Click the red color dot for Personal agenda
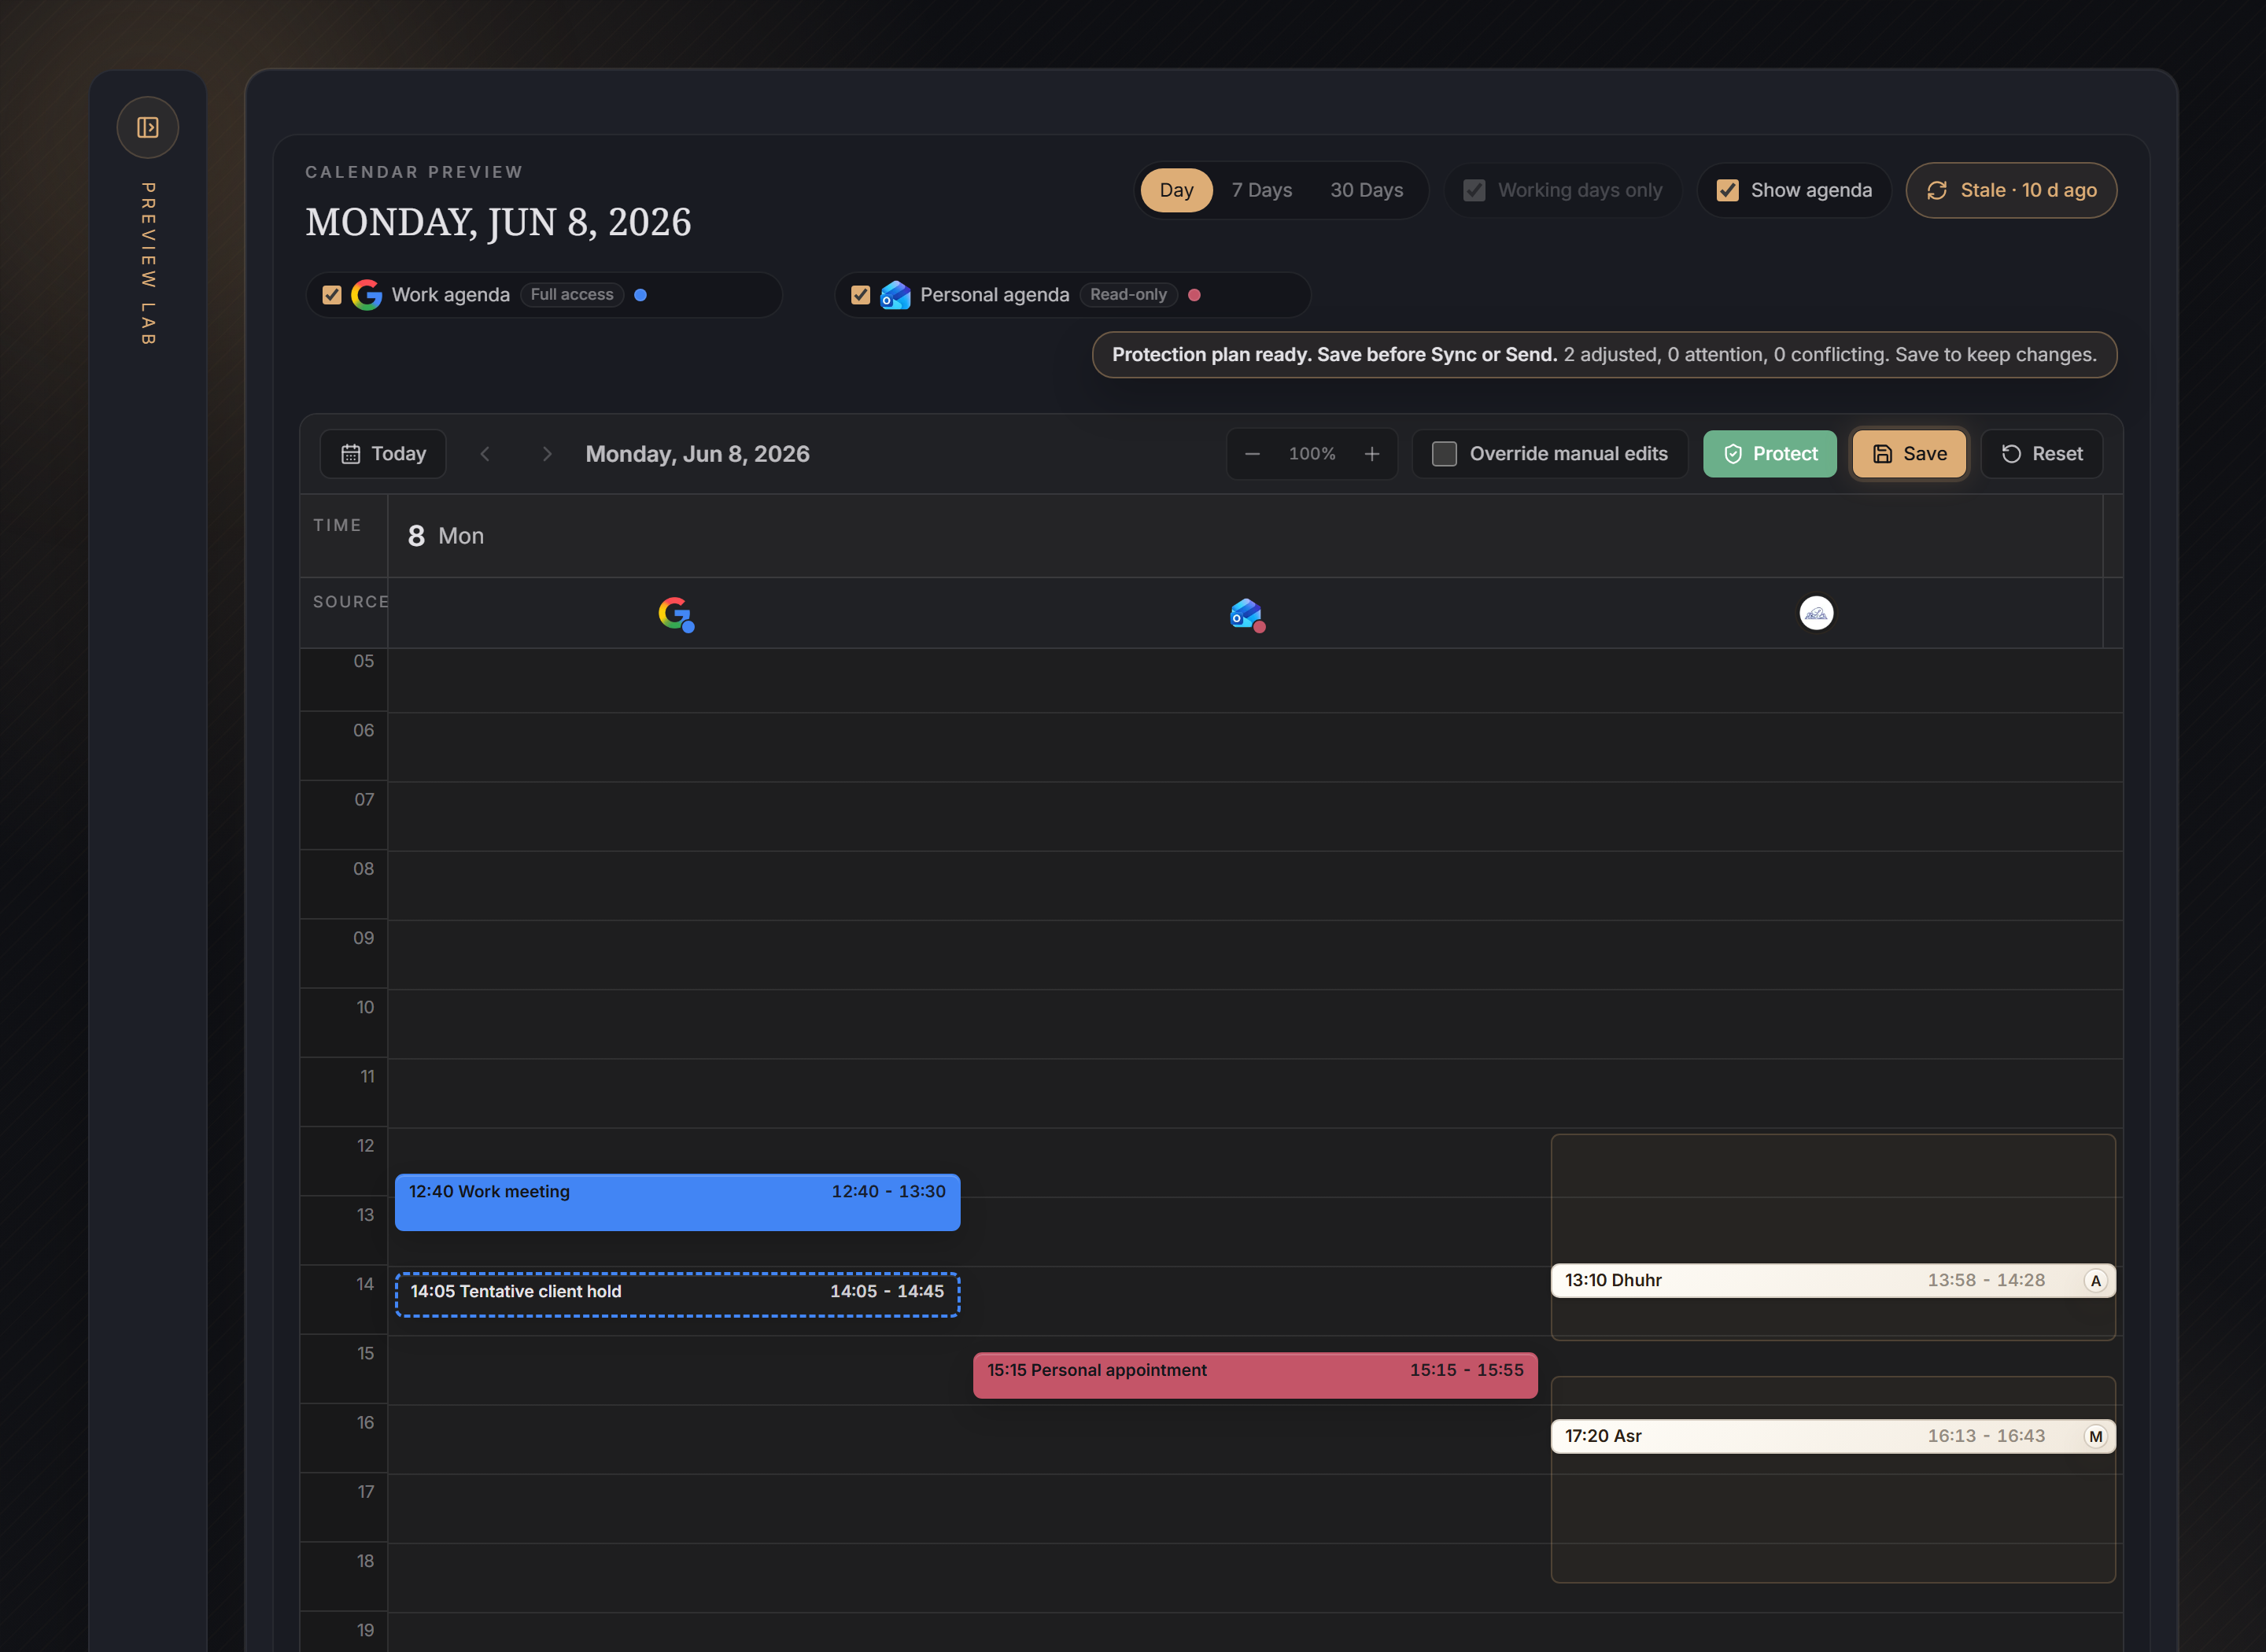Screen dimensions: 2266x1652 tap(1194, 295)
